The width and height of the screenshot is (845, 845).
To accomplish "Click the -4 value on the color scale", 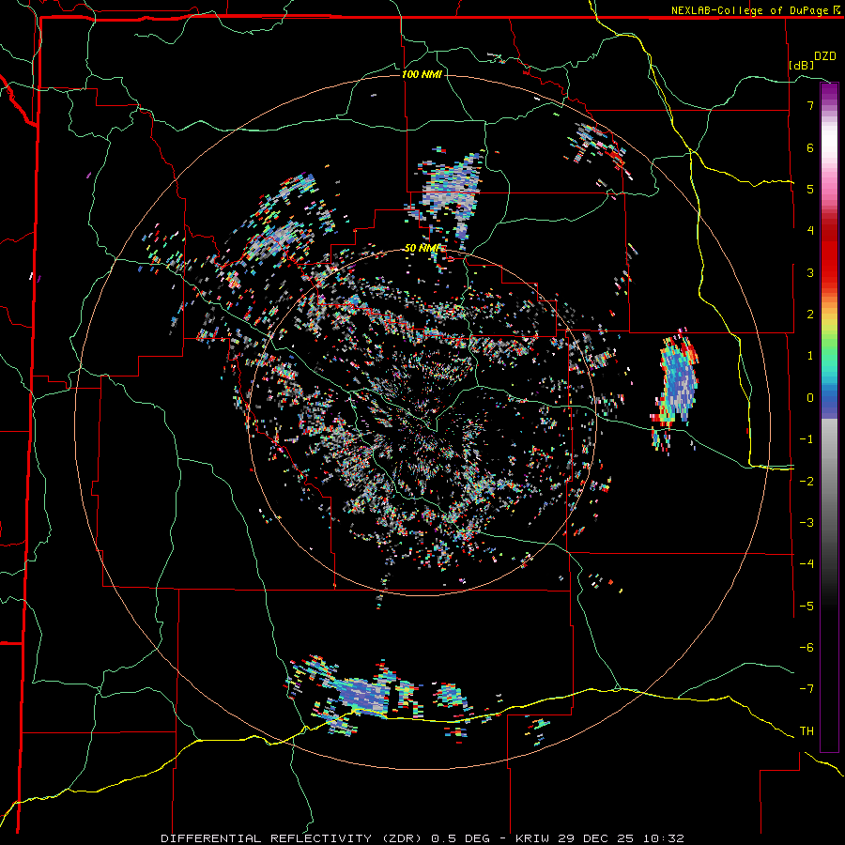I will tap(807, 563).
